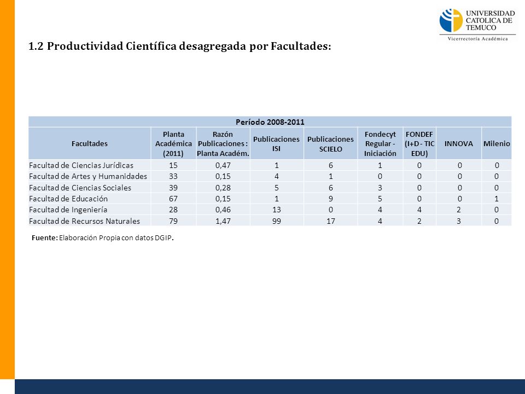The height and width of the screenshot is (394, 525).
Task: Click FONDEF value "4" for Ingeniería
Action: pos(419,210)
